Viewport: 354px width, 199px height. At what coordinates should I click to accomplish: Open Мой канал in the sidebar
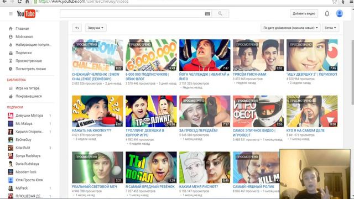[24, 36]
